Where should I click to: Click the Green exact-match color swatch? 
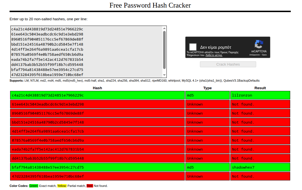pos(33,186)
